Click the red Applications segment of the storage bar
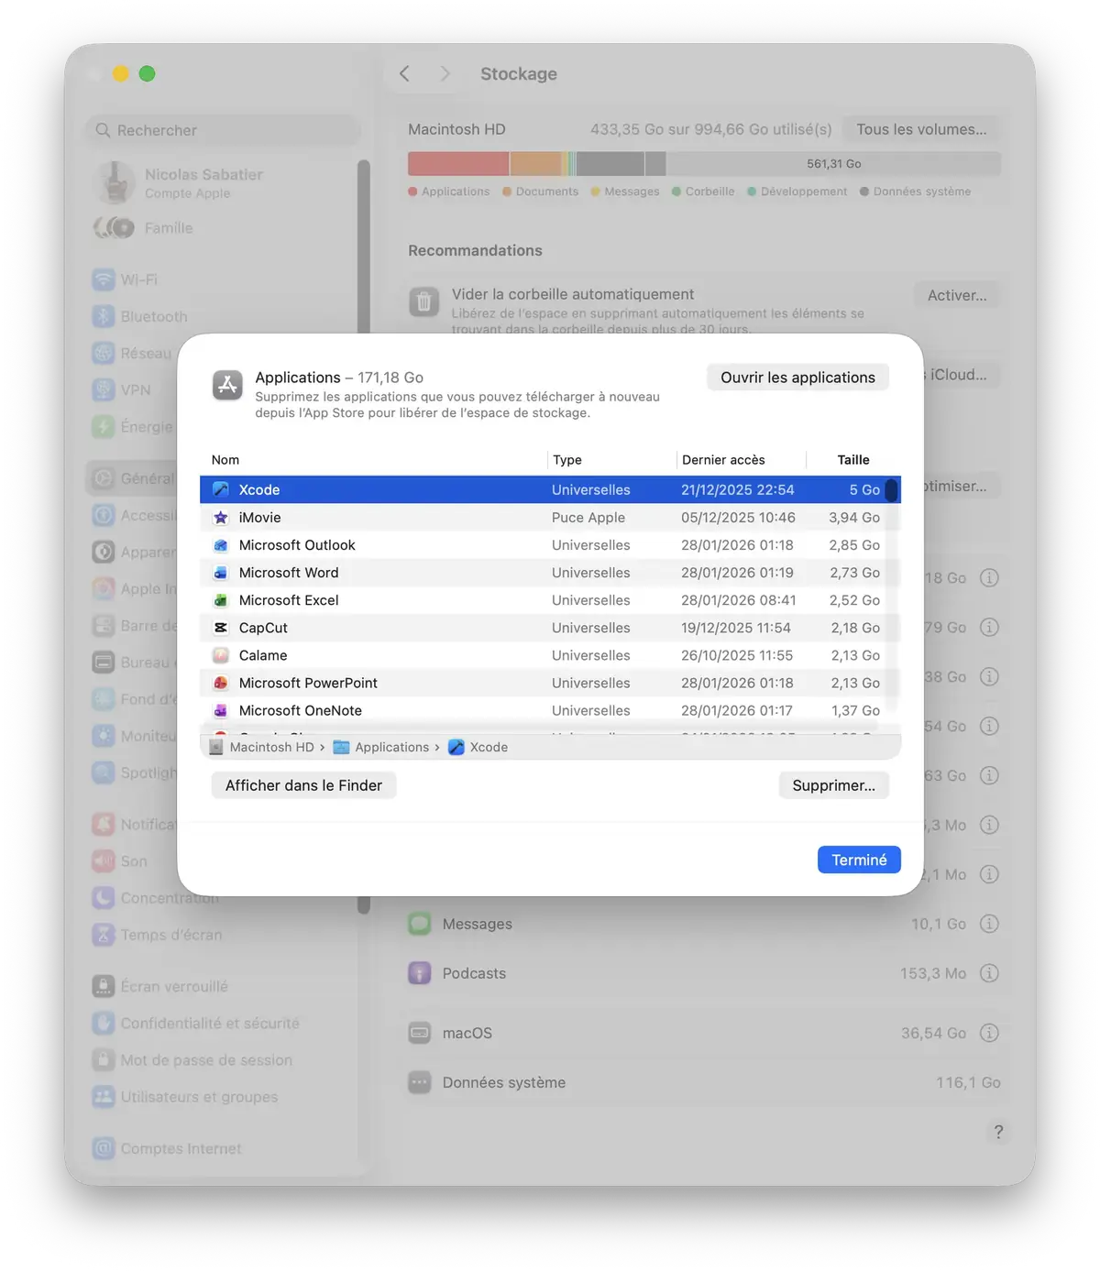 click(x=458, y=163)
